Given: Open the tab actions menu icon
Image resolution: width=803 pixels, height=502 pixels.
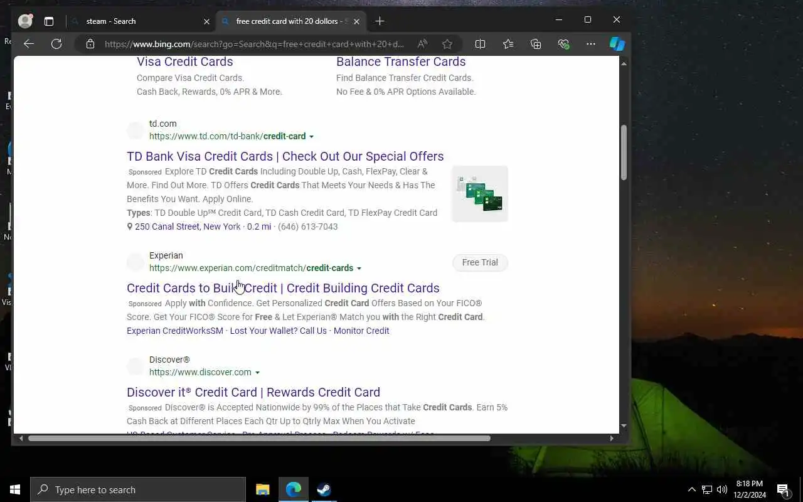Looking at the screenshot, I should click(48, 21).
